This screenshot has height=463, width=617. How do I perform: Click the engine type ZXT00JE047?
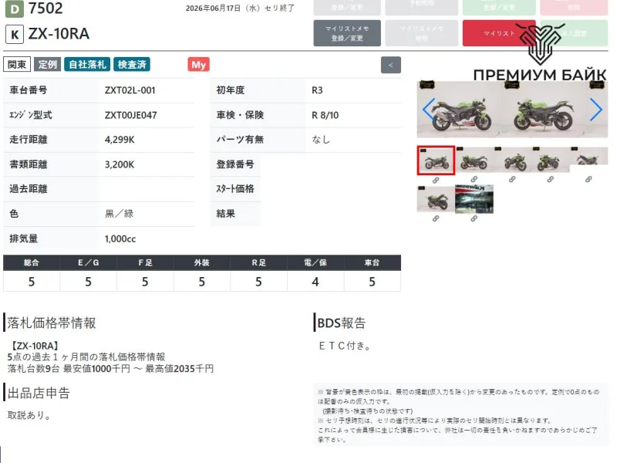[130, 115]
